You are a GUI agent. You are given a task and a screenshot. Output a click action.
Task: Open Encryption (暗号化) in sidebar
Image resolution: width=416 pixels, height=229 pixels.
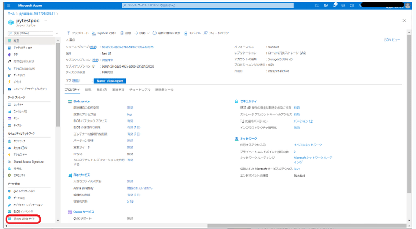[18, 169]
